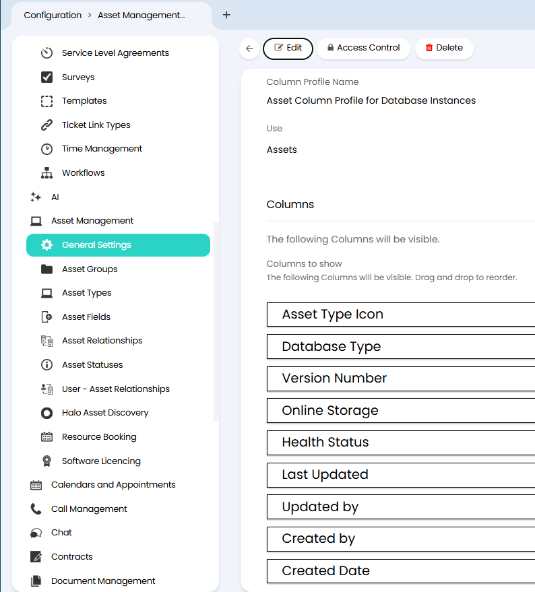Click the Call Management phone icon
The image size is (535, 592).
pyautogui.click(x=36, y=509)
